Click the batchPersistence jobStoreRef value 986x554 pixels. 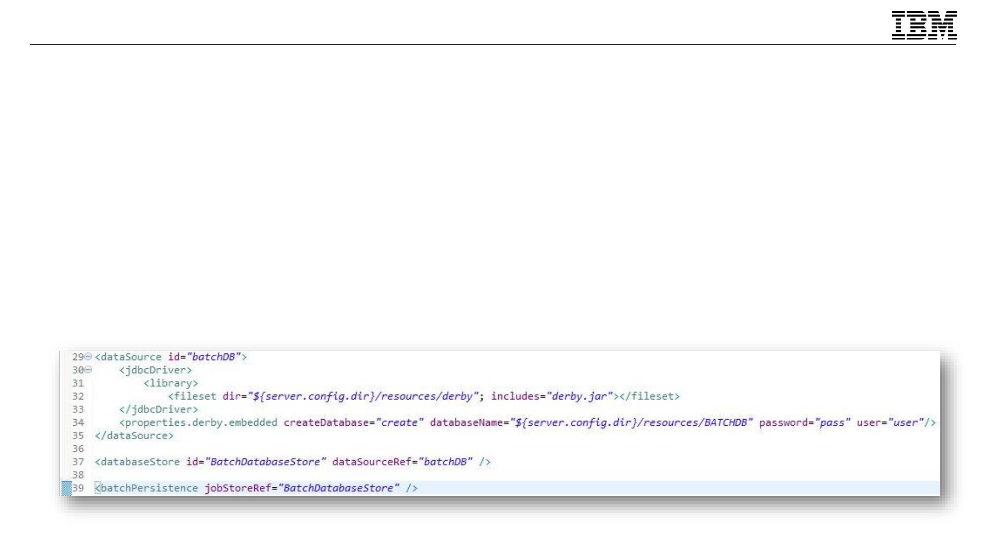338,488
